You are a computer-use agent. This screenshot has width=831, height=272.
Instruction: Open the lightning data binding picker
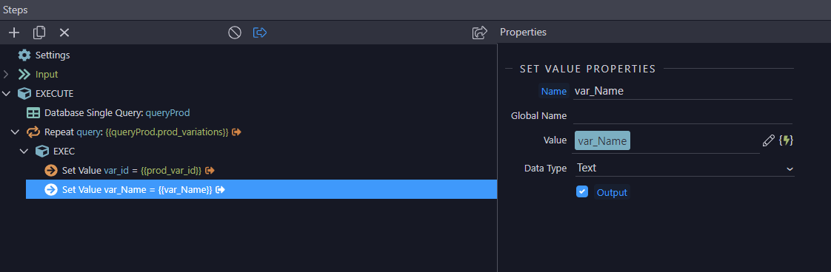click(787, 140)
